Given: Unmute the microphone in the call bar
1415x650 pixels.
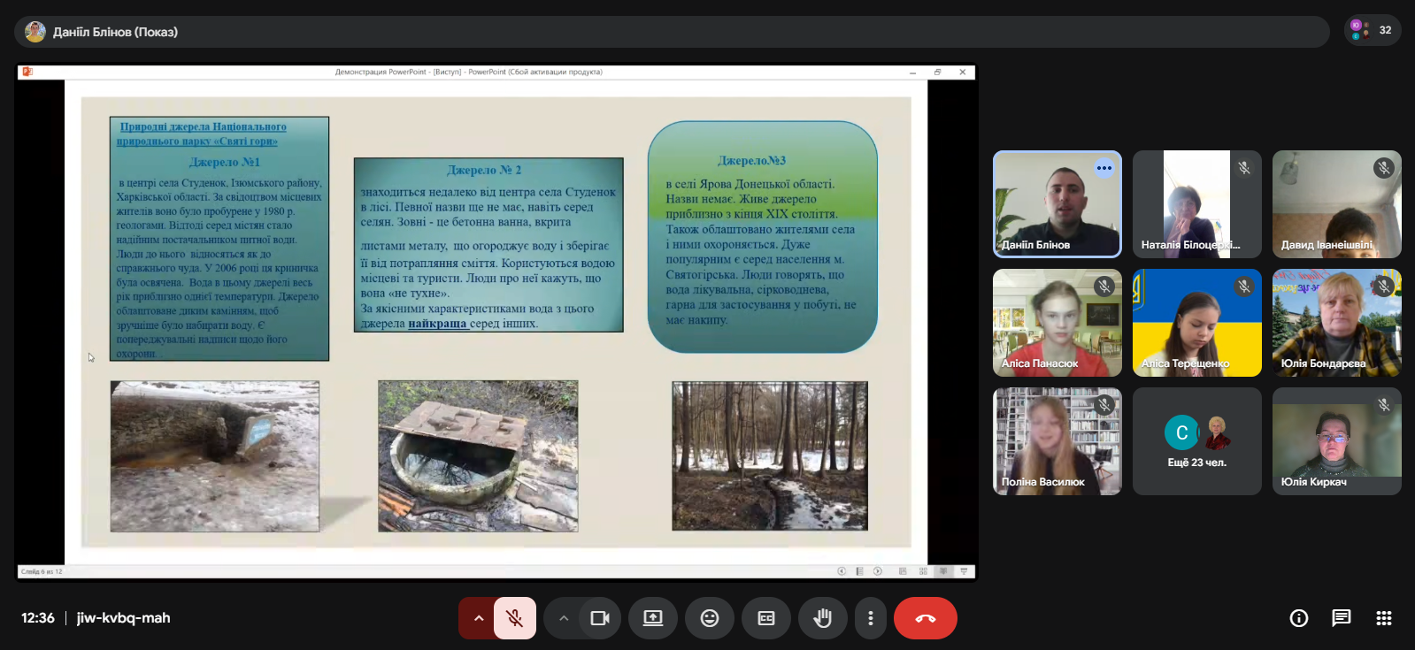Looking at the screenshot, I should point(514,618).
